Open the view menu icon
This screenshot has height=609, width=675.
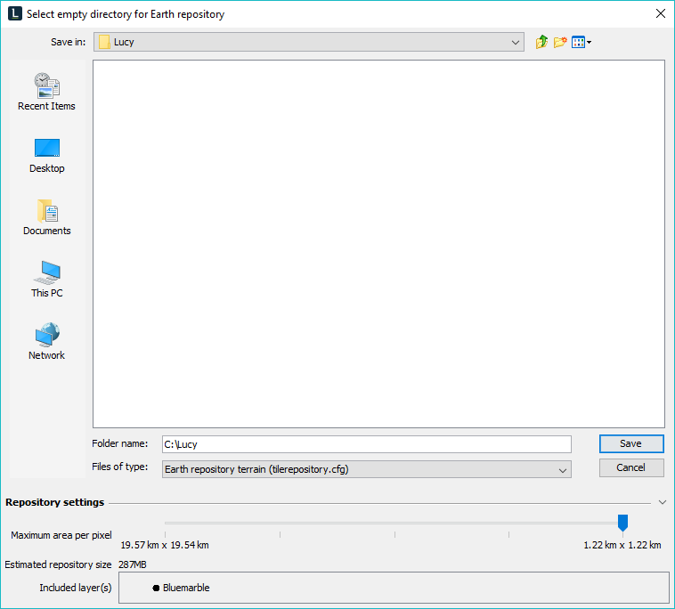pyautogui.click(x=578, y=42)
